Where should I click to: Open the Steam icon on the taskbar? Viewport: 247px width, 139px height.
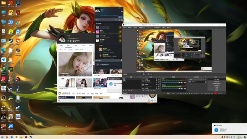31,137
